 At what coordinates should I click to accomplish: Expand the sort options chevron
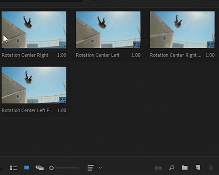[x=100, y=168]
